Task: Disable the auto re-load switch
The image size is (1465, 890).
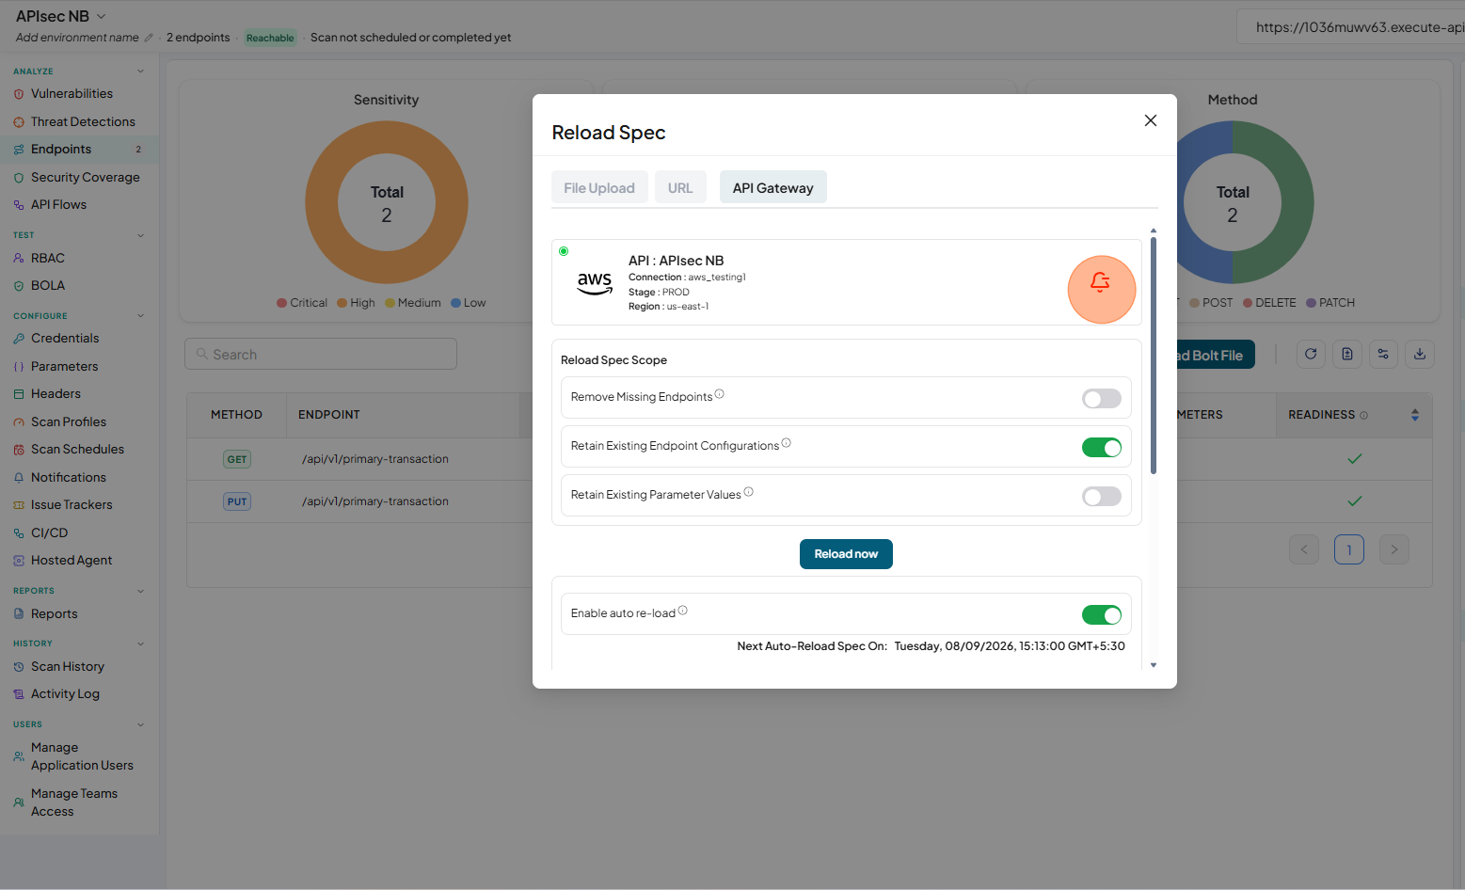Action: tap(1102, 615)
